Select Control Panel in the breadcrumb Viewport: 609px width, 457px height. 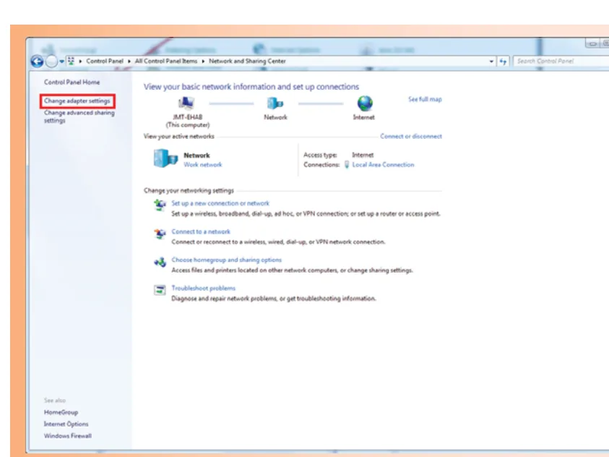tap(105, 61)
